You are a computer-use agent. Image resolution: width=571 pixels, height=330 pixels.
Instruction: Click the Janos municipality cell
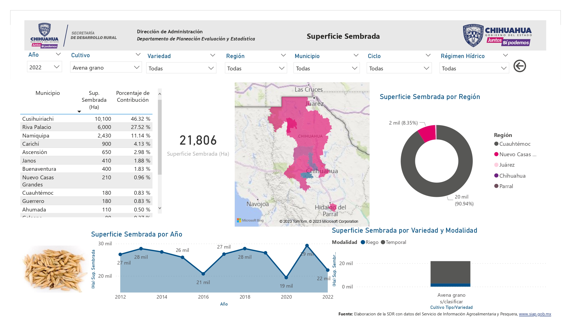pos(29,161)
